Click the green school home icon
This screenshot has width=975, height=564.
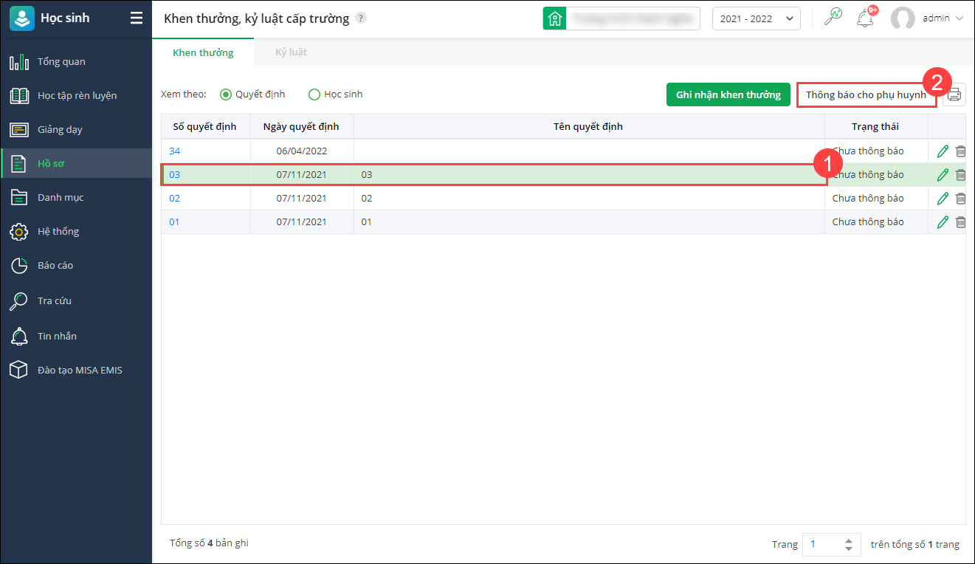click(x=554, y=18)
